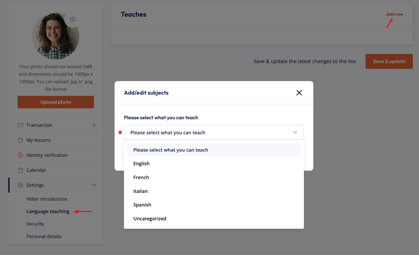Select Spanish as teaching subject
Viewport: 419px width, 255px height.
pyautogui.click(x=142, y=205)
